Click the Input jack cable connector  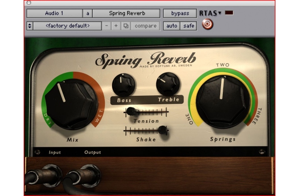tap(45, 176)
